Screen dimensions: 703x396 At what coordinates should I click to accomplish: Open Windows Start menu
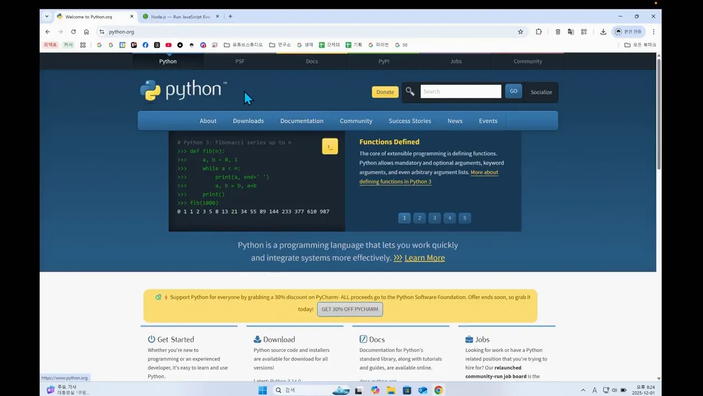(262, 390)
